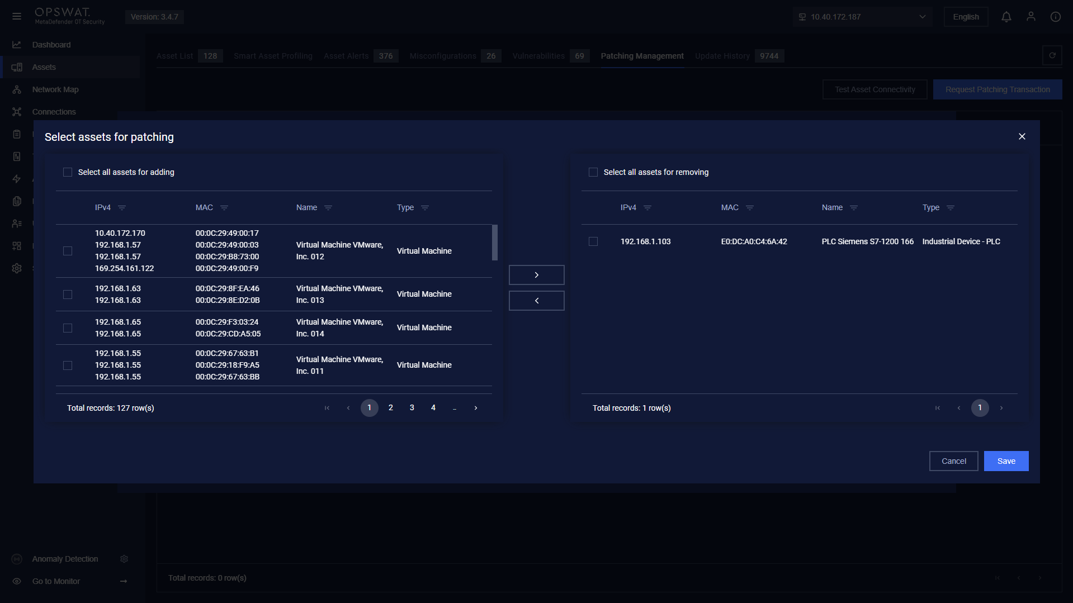The height and width of the screenshot is (603, 1073).
Task: Click the settings gear in the sidebar
Action: (x=17, y=268)
